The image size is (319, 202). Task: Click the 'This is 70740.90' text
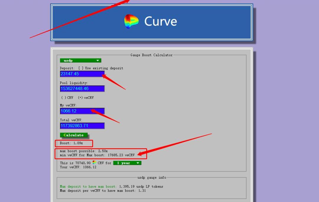75,163
